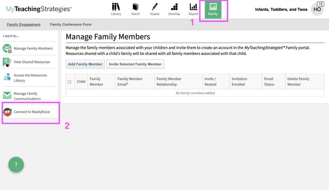Open the Library books icon
Viewport: 329px width, 190px height.
click(116, 7)
